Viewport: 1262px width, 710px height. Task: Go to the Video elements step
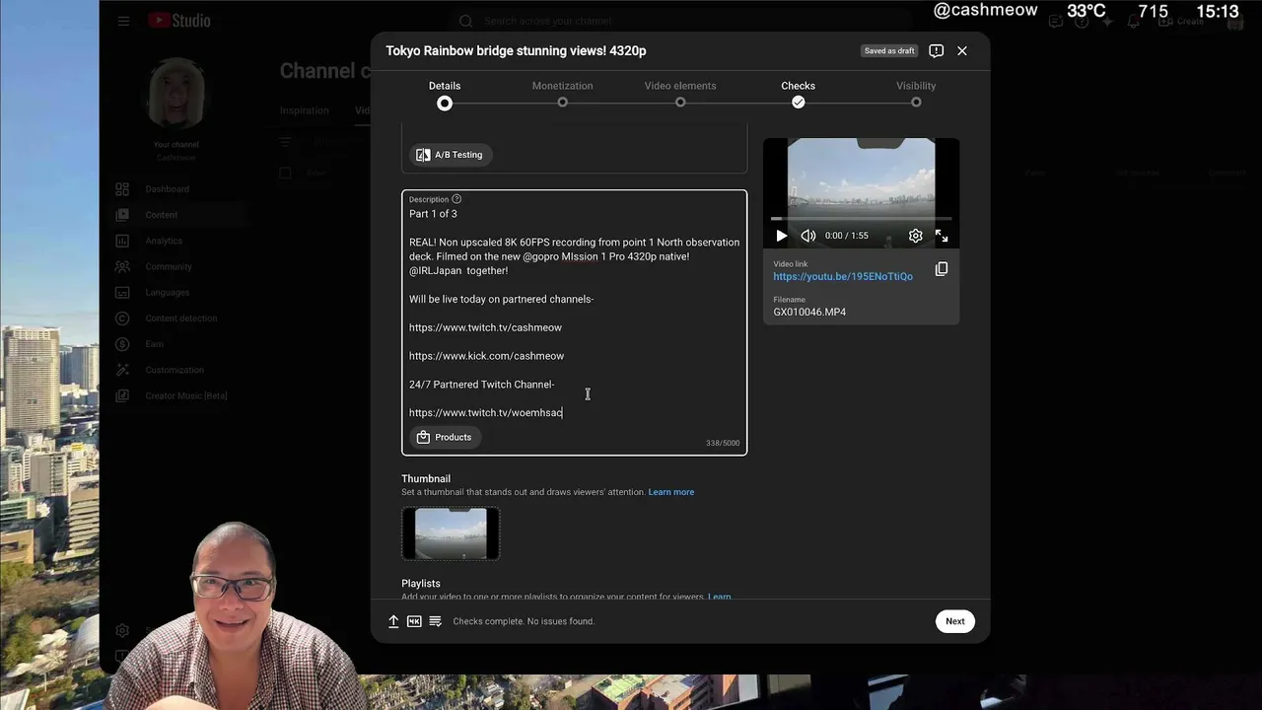tap(680, 94)
